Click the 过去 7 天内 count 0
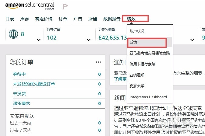Image resolution: width=205 pixels, height=136 pixels. [x=100, y=130]
